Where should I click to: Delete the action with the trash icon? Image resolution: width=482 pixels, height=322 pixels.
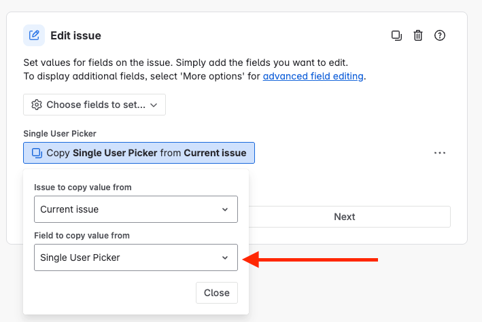click(x=418, y=35)
